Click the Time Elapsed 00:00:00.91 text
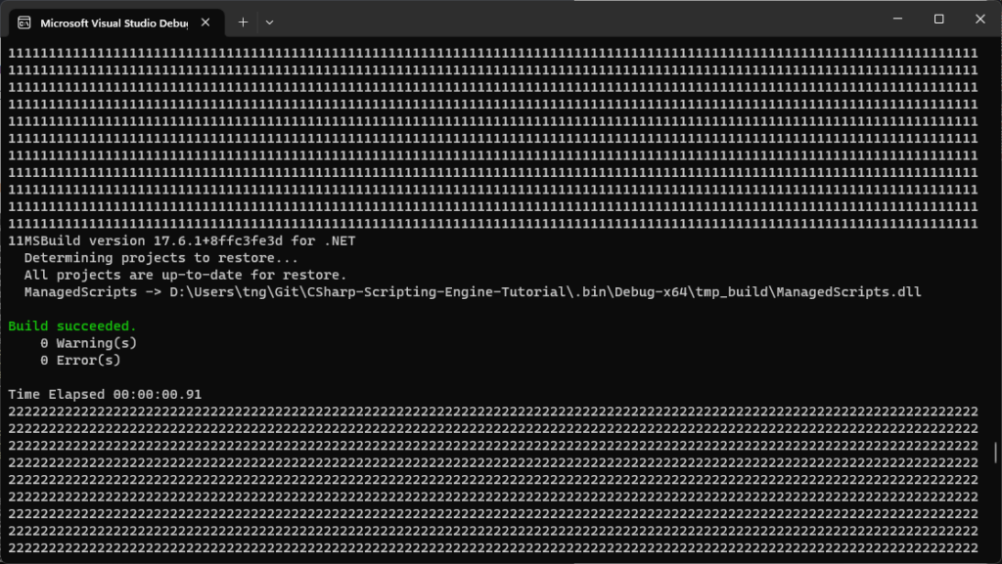1002x564 pixels. 105,394
